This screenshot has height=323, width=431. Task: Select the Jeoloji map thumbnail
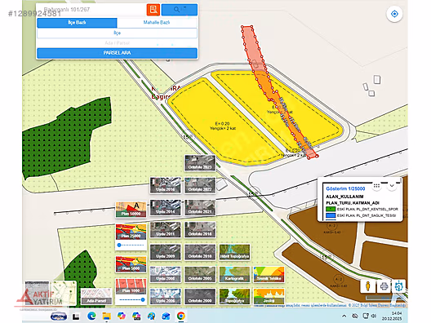point(269,296)
